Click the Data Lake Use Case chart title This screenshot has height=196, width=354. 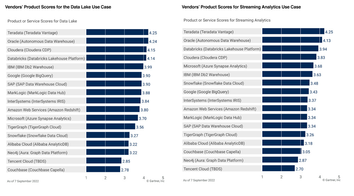pyautogui.click(x=58, y=7)
